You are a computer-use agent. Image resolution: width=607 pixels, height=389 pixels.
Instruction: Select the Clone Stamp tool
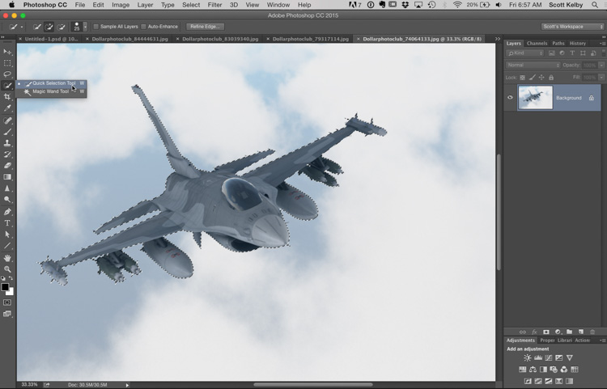8,143
